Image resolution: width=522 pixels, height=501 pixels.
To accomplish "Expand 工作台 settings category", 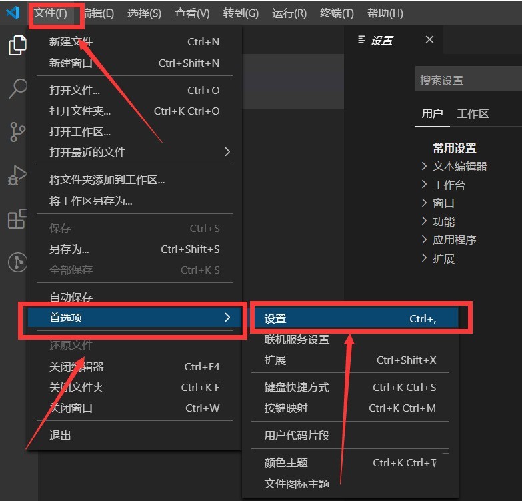I will coord(443,185).
